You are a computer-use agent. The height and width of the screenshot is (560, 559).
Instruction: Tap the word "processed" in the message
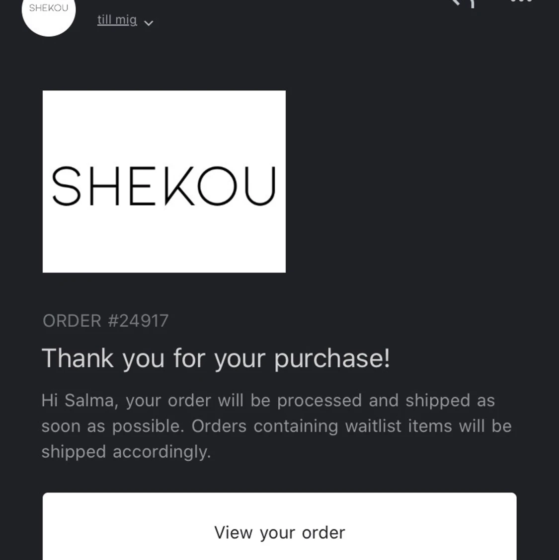click(x=319, y=400)
